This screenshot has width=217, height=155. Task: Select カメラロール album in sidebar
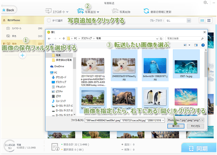(23, 28)
